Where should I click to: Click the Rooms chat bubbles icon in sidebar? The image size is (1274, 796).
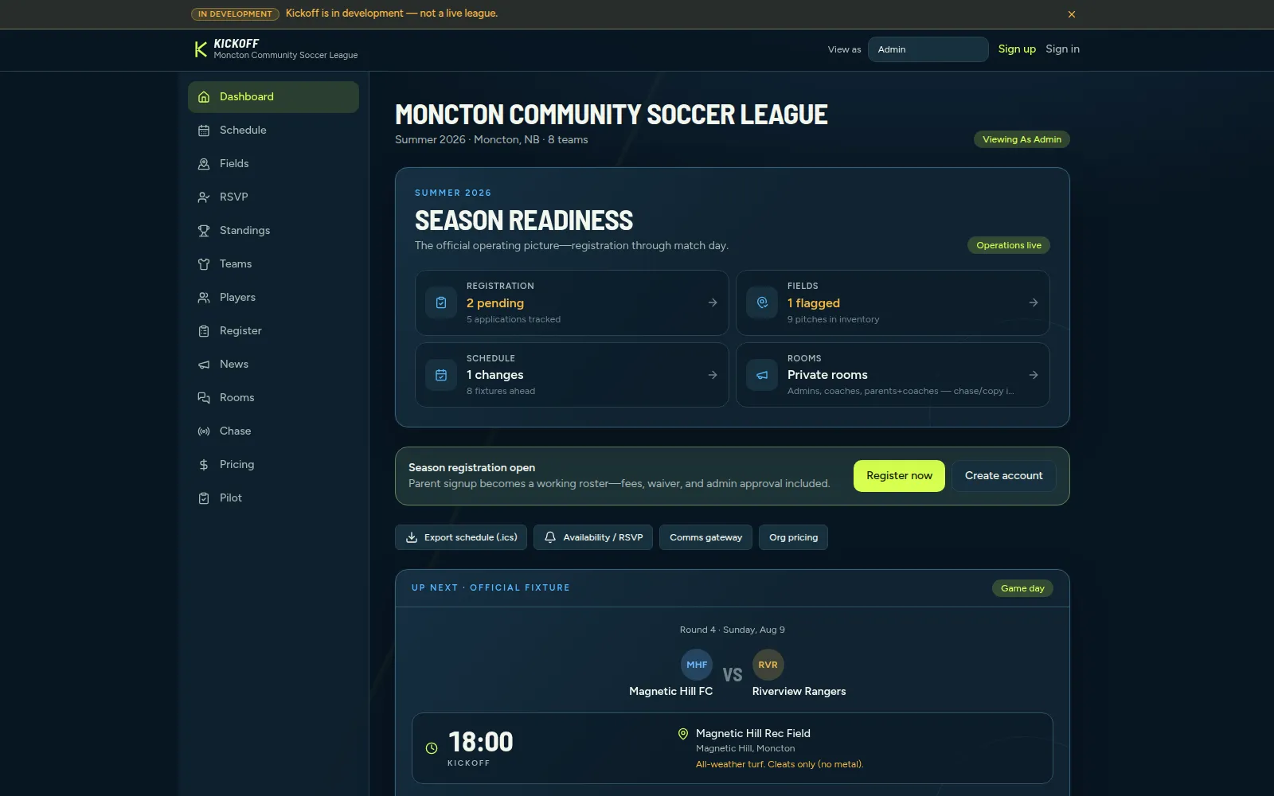[204, 398]
